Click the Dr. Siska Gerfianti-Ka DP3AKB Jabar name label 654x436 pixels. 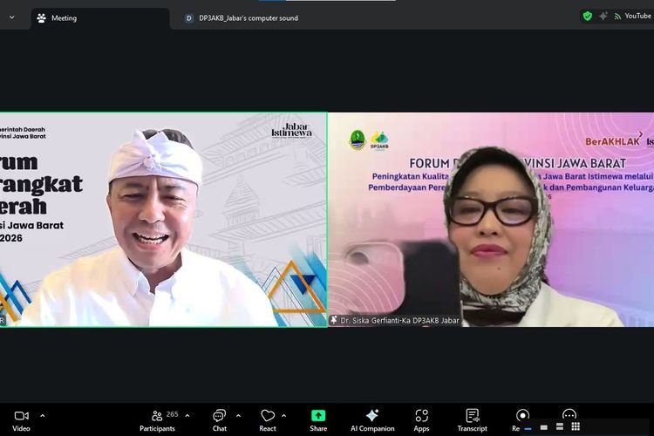point(399,320)
